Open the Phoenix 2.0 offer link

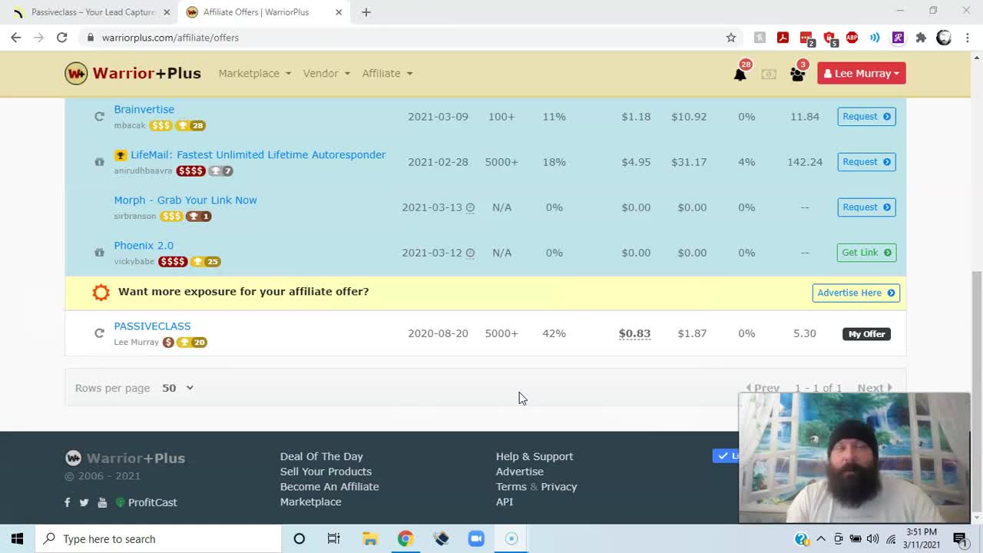144,245
